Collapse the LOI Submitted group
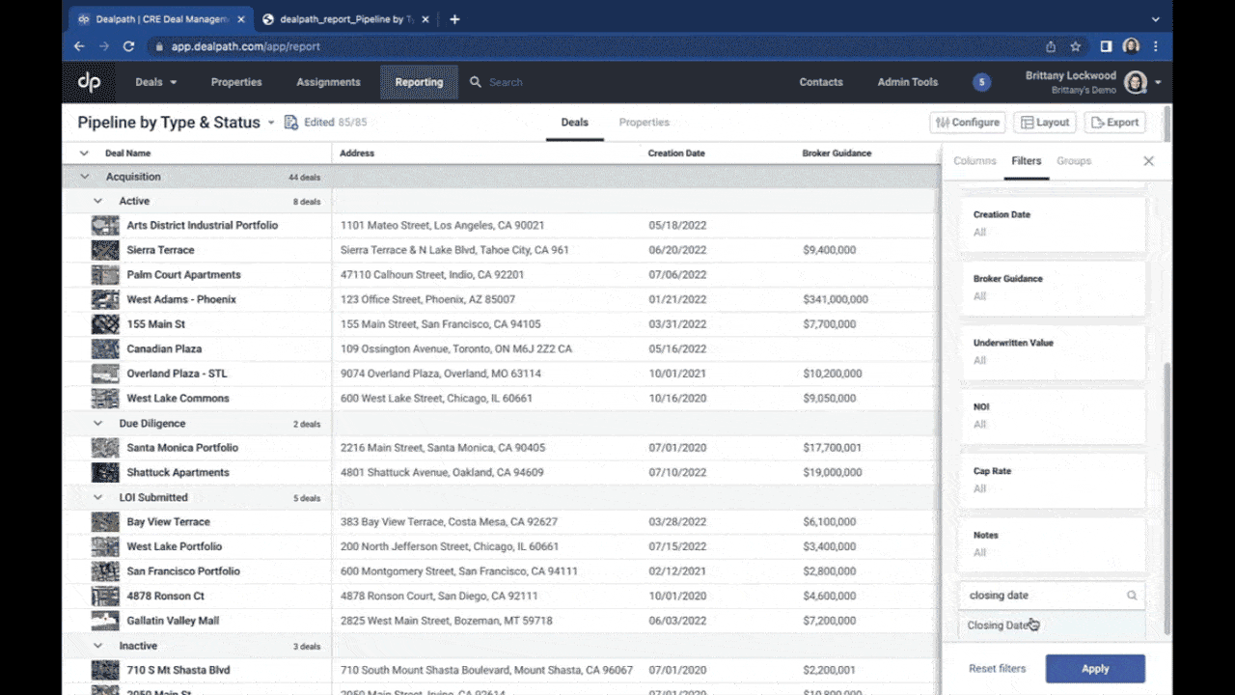 point(97,497)
